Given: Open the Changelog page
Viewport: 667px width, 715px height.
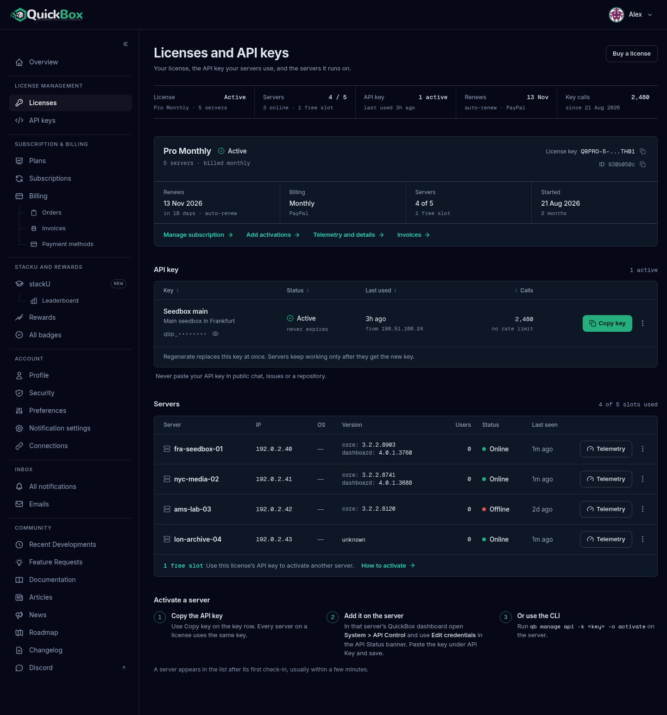Looking at the screenshot, I should (x=70, y=650).
